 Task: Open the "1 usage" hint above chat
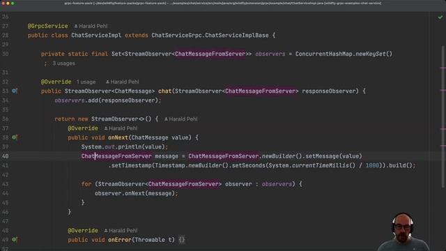click(86, 82)
